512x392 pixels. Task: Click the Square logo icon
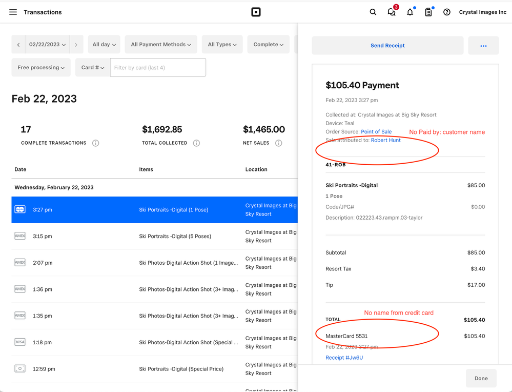[x=256, y=12]
